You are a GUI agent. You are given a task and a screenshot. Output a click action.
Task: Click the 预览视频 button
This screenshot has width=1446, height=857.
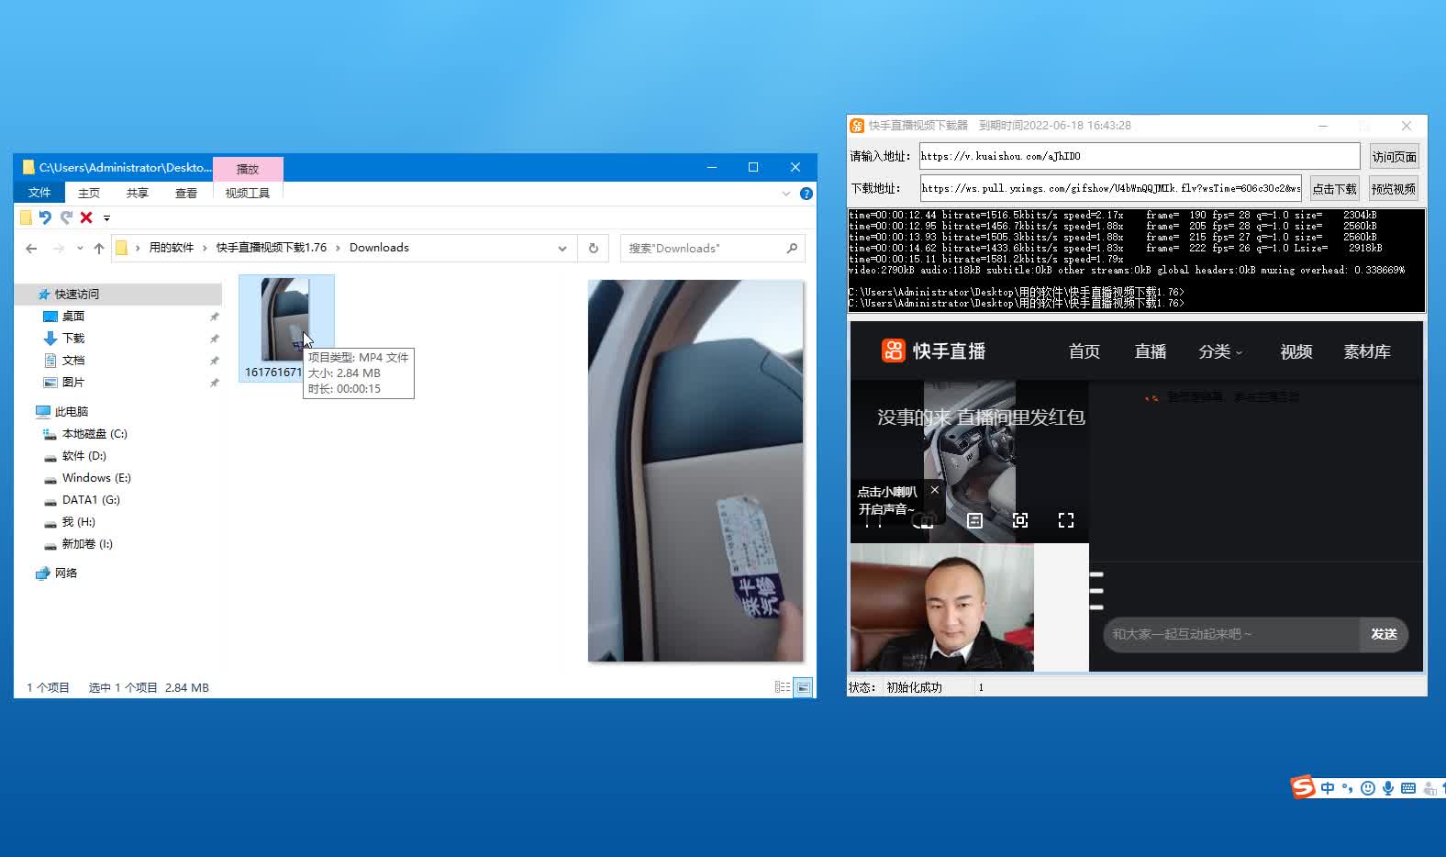click(x=1394, y=189)
